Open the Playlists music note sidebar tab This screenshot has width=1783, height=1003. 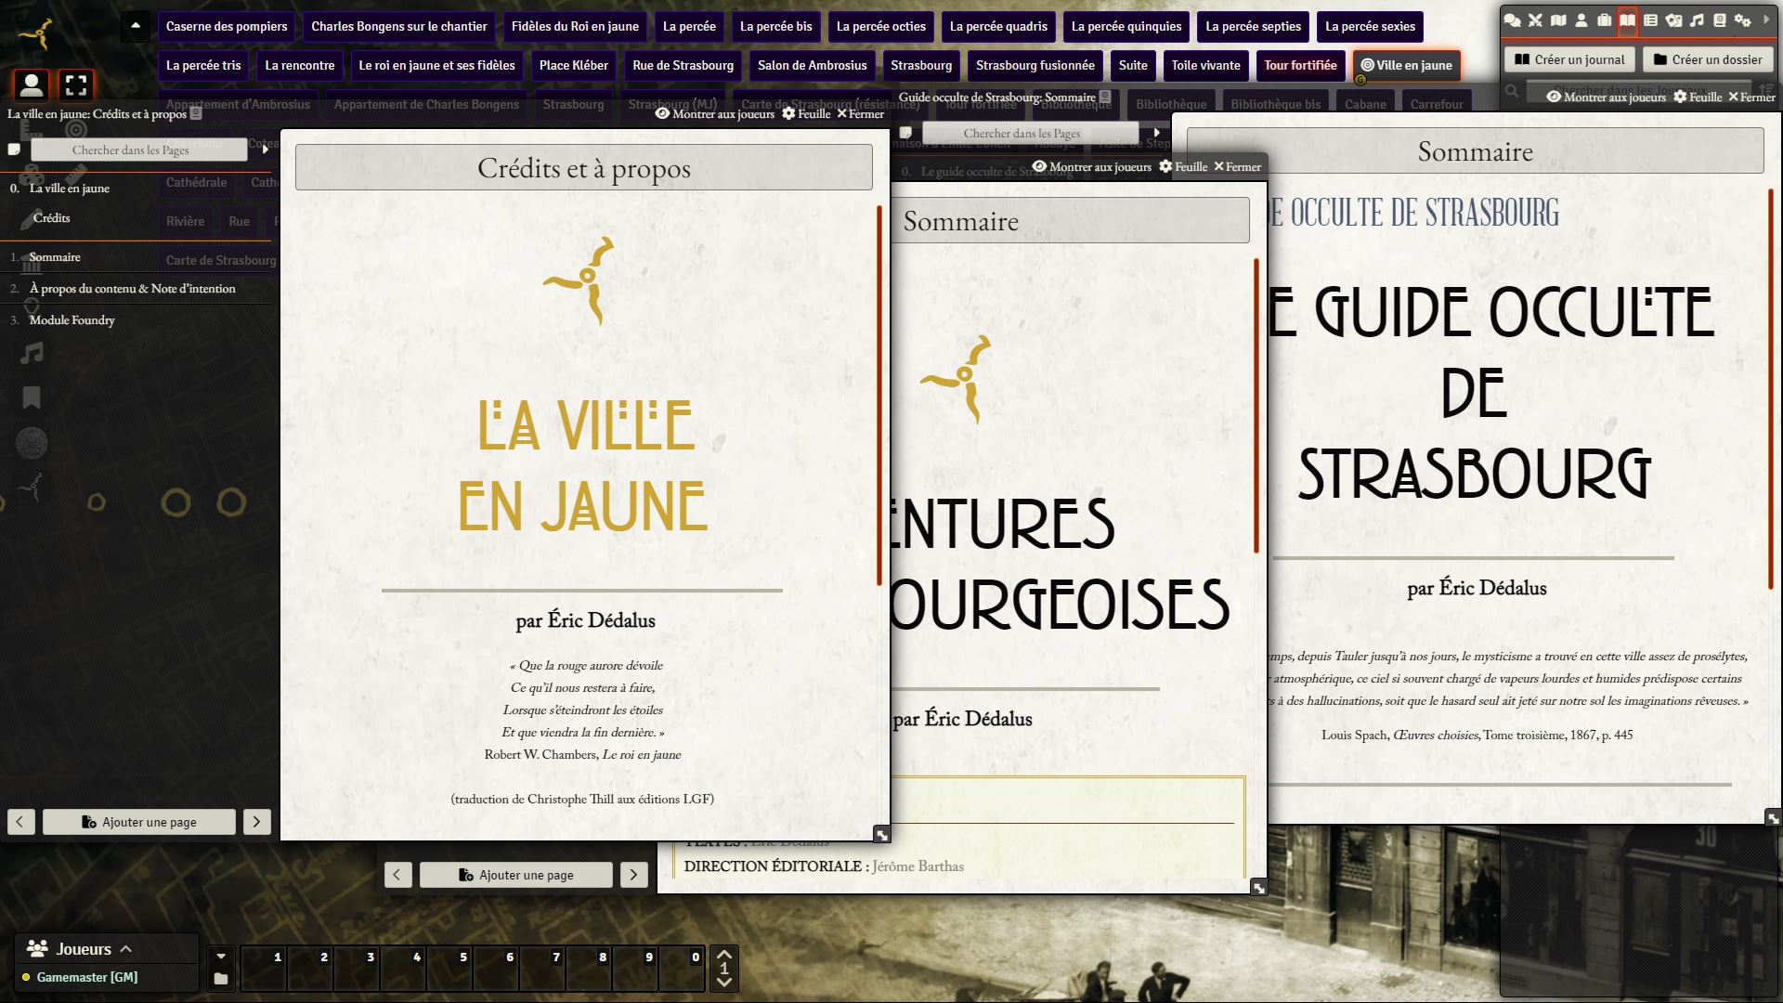1697,20
